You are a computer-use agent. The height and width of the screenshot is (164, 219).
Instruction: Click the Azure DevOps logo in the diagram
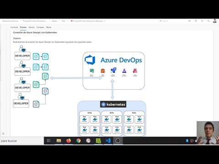pyautogui.click(x=90, y=60)
